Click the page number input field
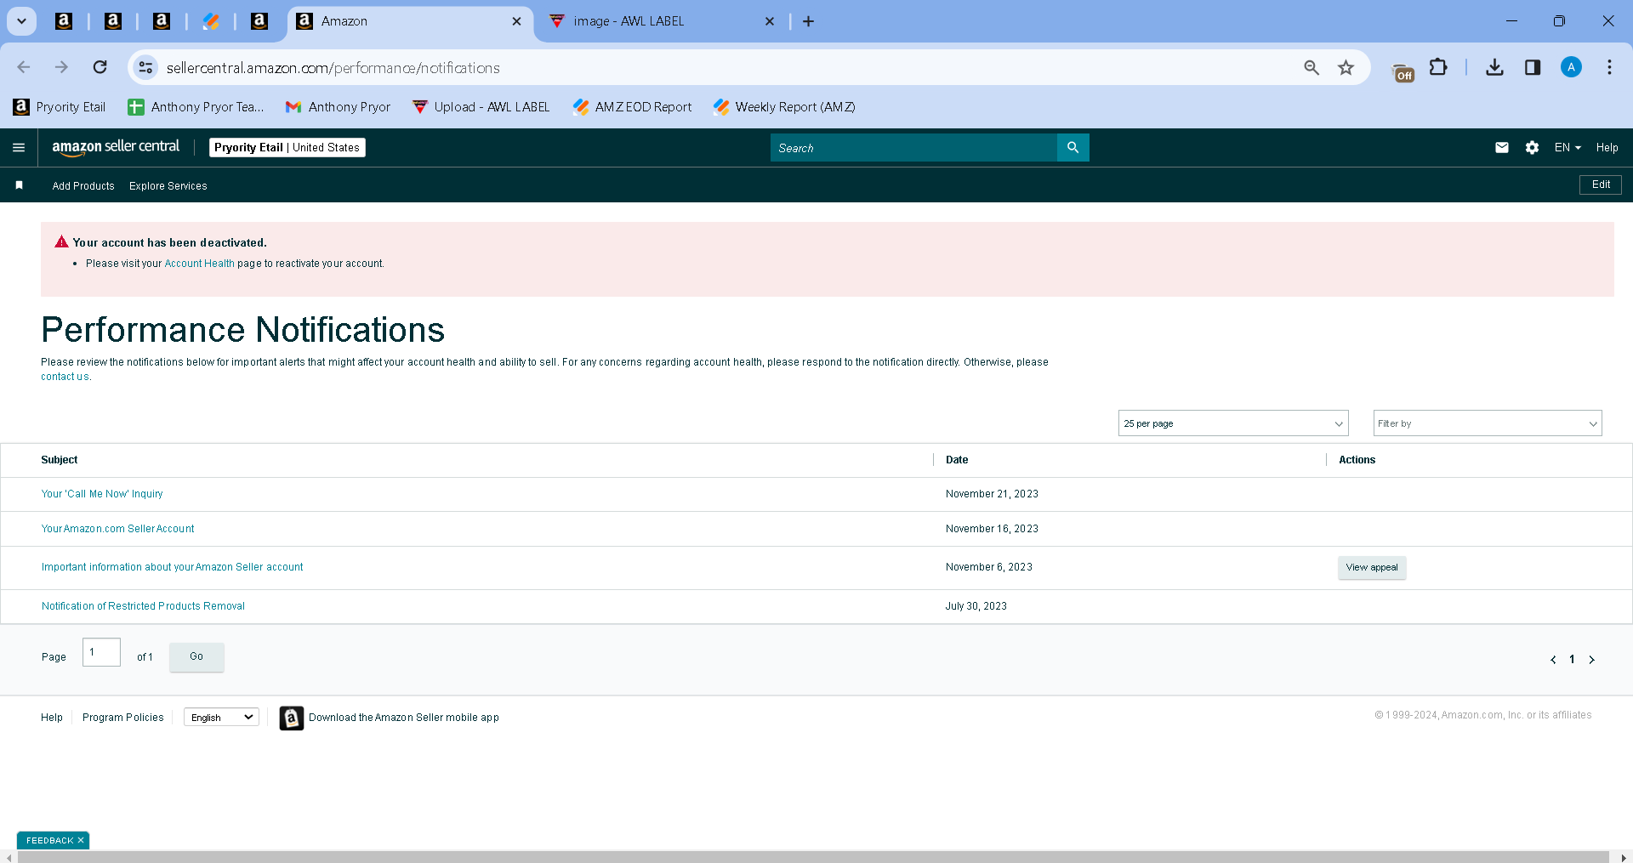 click(101, 652)
